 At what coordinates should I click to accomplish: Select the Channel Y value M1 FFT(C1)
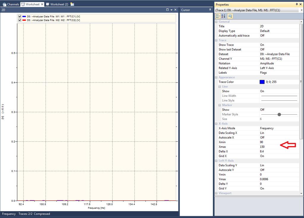[x=279, y=59]
